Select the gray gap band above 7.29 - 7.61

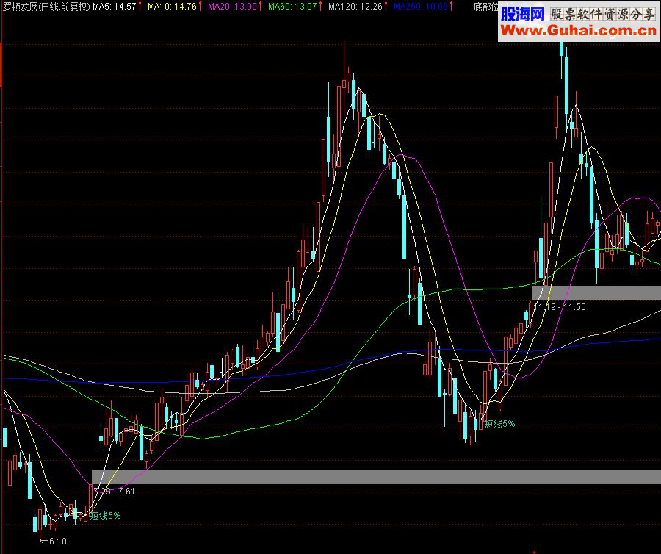click(376, 477)
